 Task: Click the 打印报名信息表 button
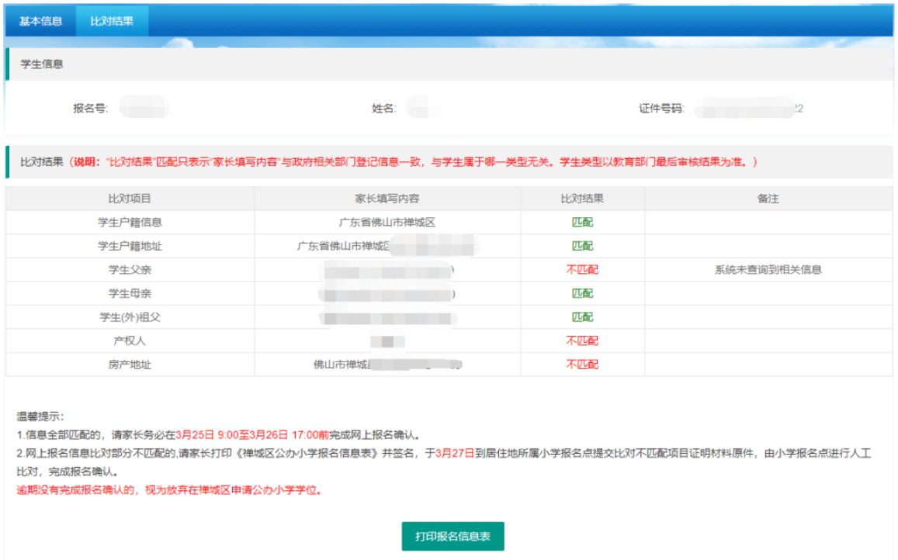452,537
